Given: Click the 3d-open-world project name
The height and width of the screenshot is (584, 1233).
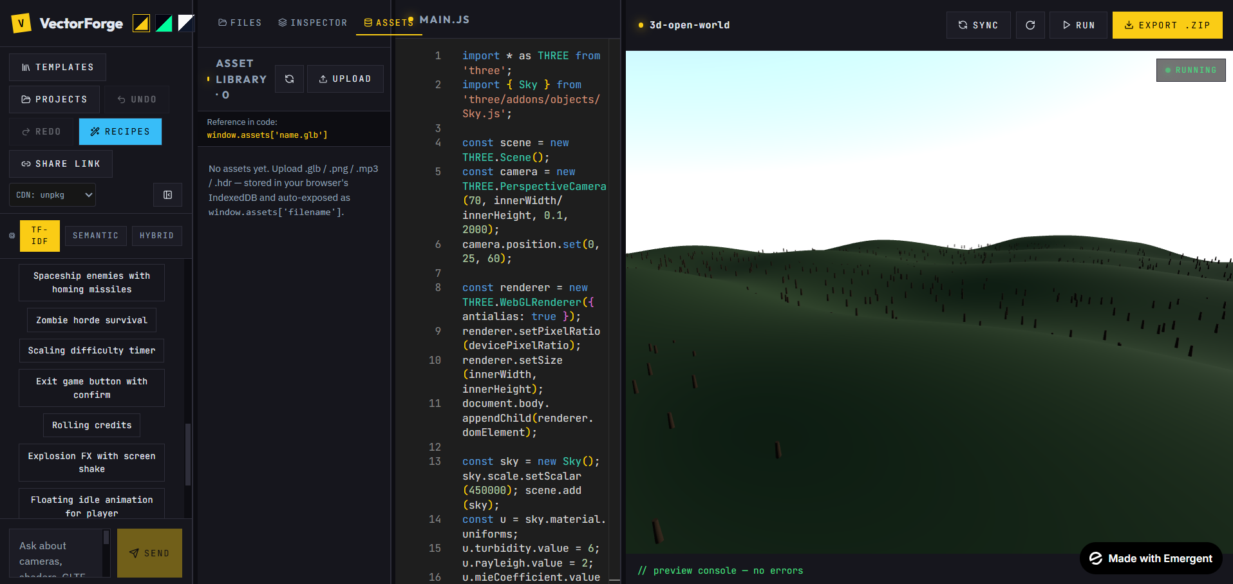Looking at the screenshot, I should click(x=689, y=25).
